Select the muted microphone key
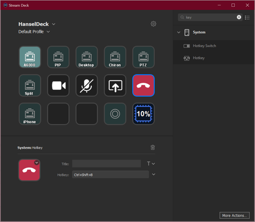This screenshot has width=255, height=222. click(87, 85)
